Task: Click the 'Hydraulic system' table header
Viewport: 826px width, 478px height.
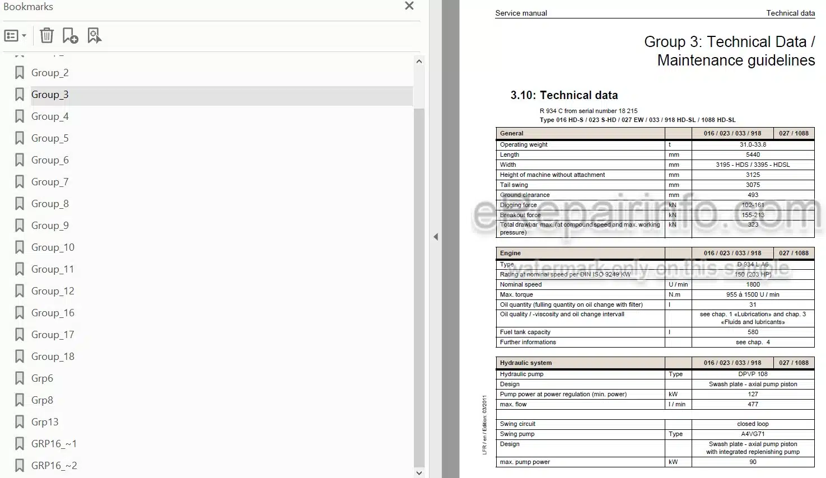Action: pyautogui.click(x=526, y=363)
